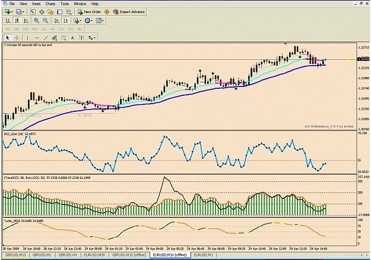
Task: Select the MN timeframe button
Action: click(x=80, y=29)
